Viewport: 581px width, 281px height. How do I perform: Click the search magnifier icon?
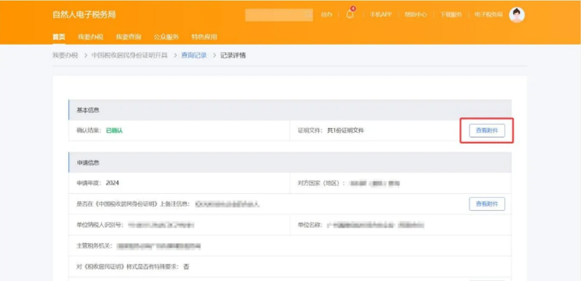tap(308, 14)
